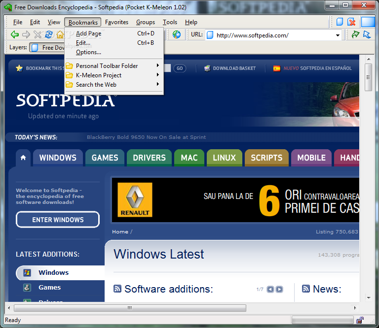The image size is (379, 328).
Task: Open the View menu
Action: [54, 22]
